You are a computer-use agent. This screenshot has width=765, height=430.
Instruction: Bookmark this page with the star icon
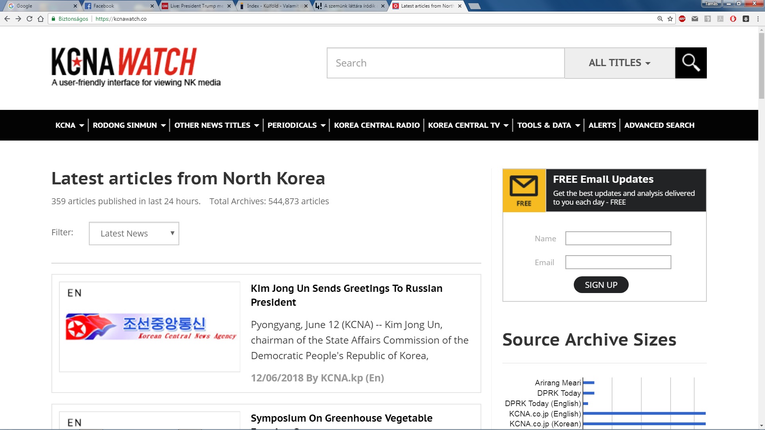click(x=670, y=19)
